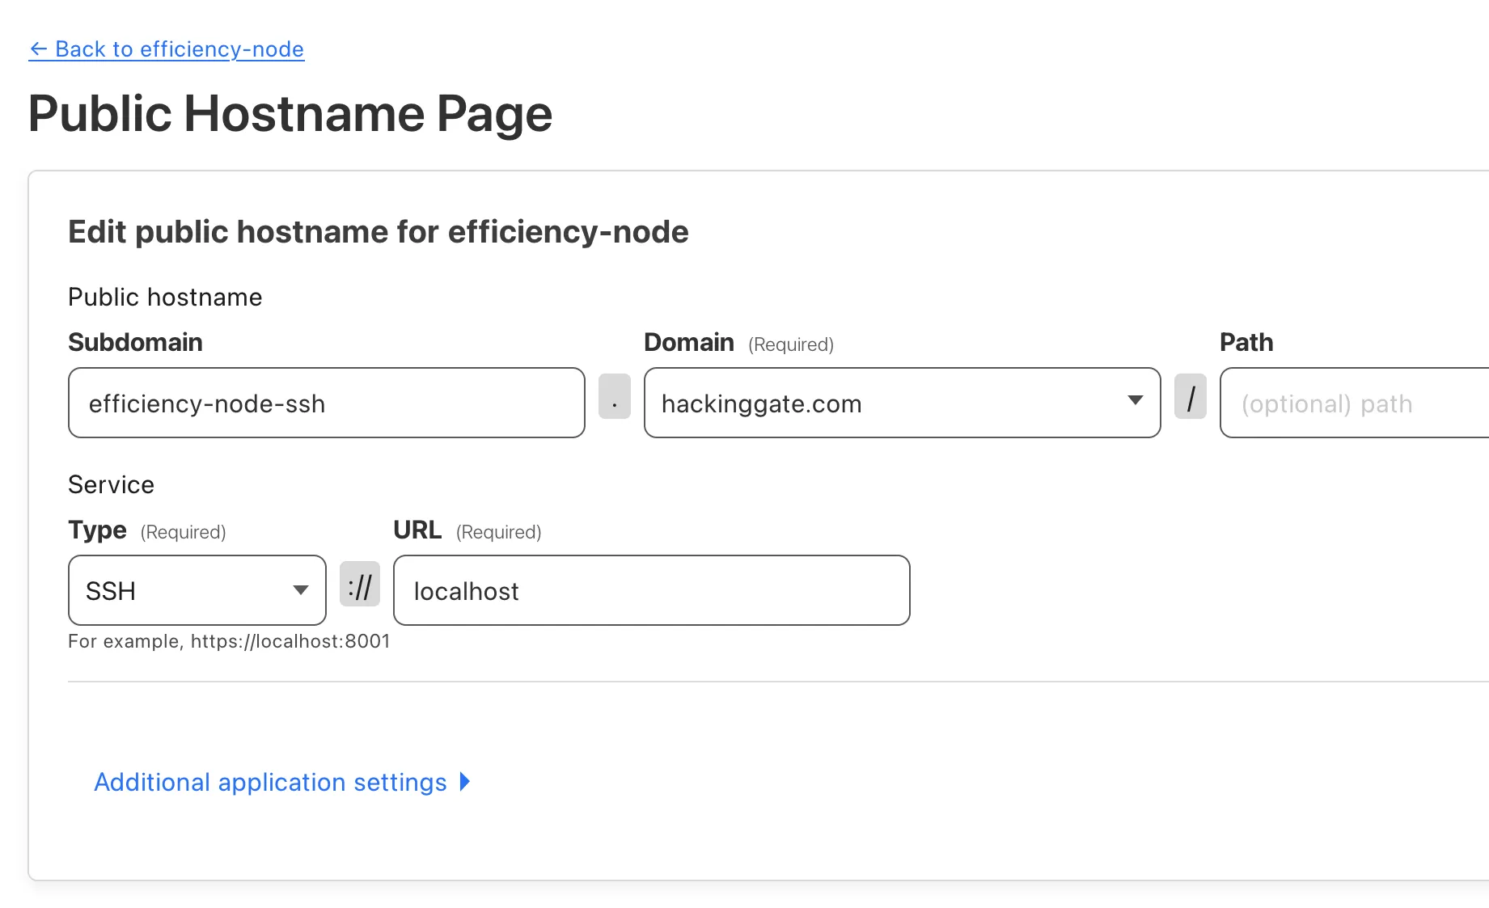Click the Subdomain field containing efficiency-node-ssh
The image size is (1489, 908).
click(326, 403)
